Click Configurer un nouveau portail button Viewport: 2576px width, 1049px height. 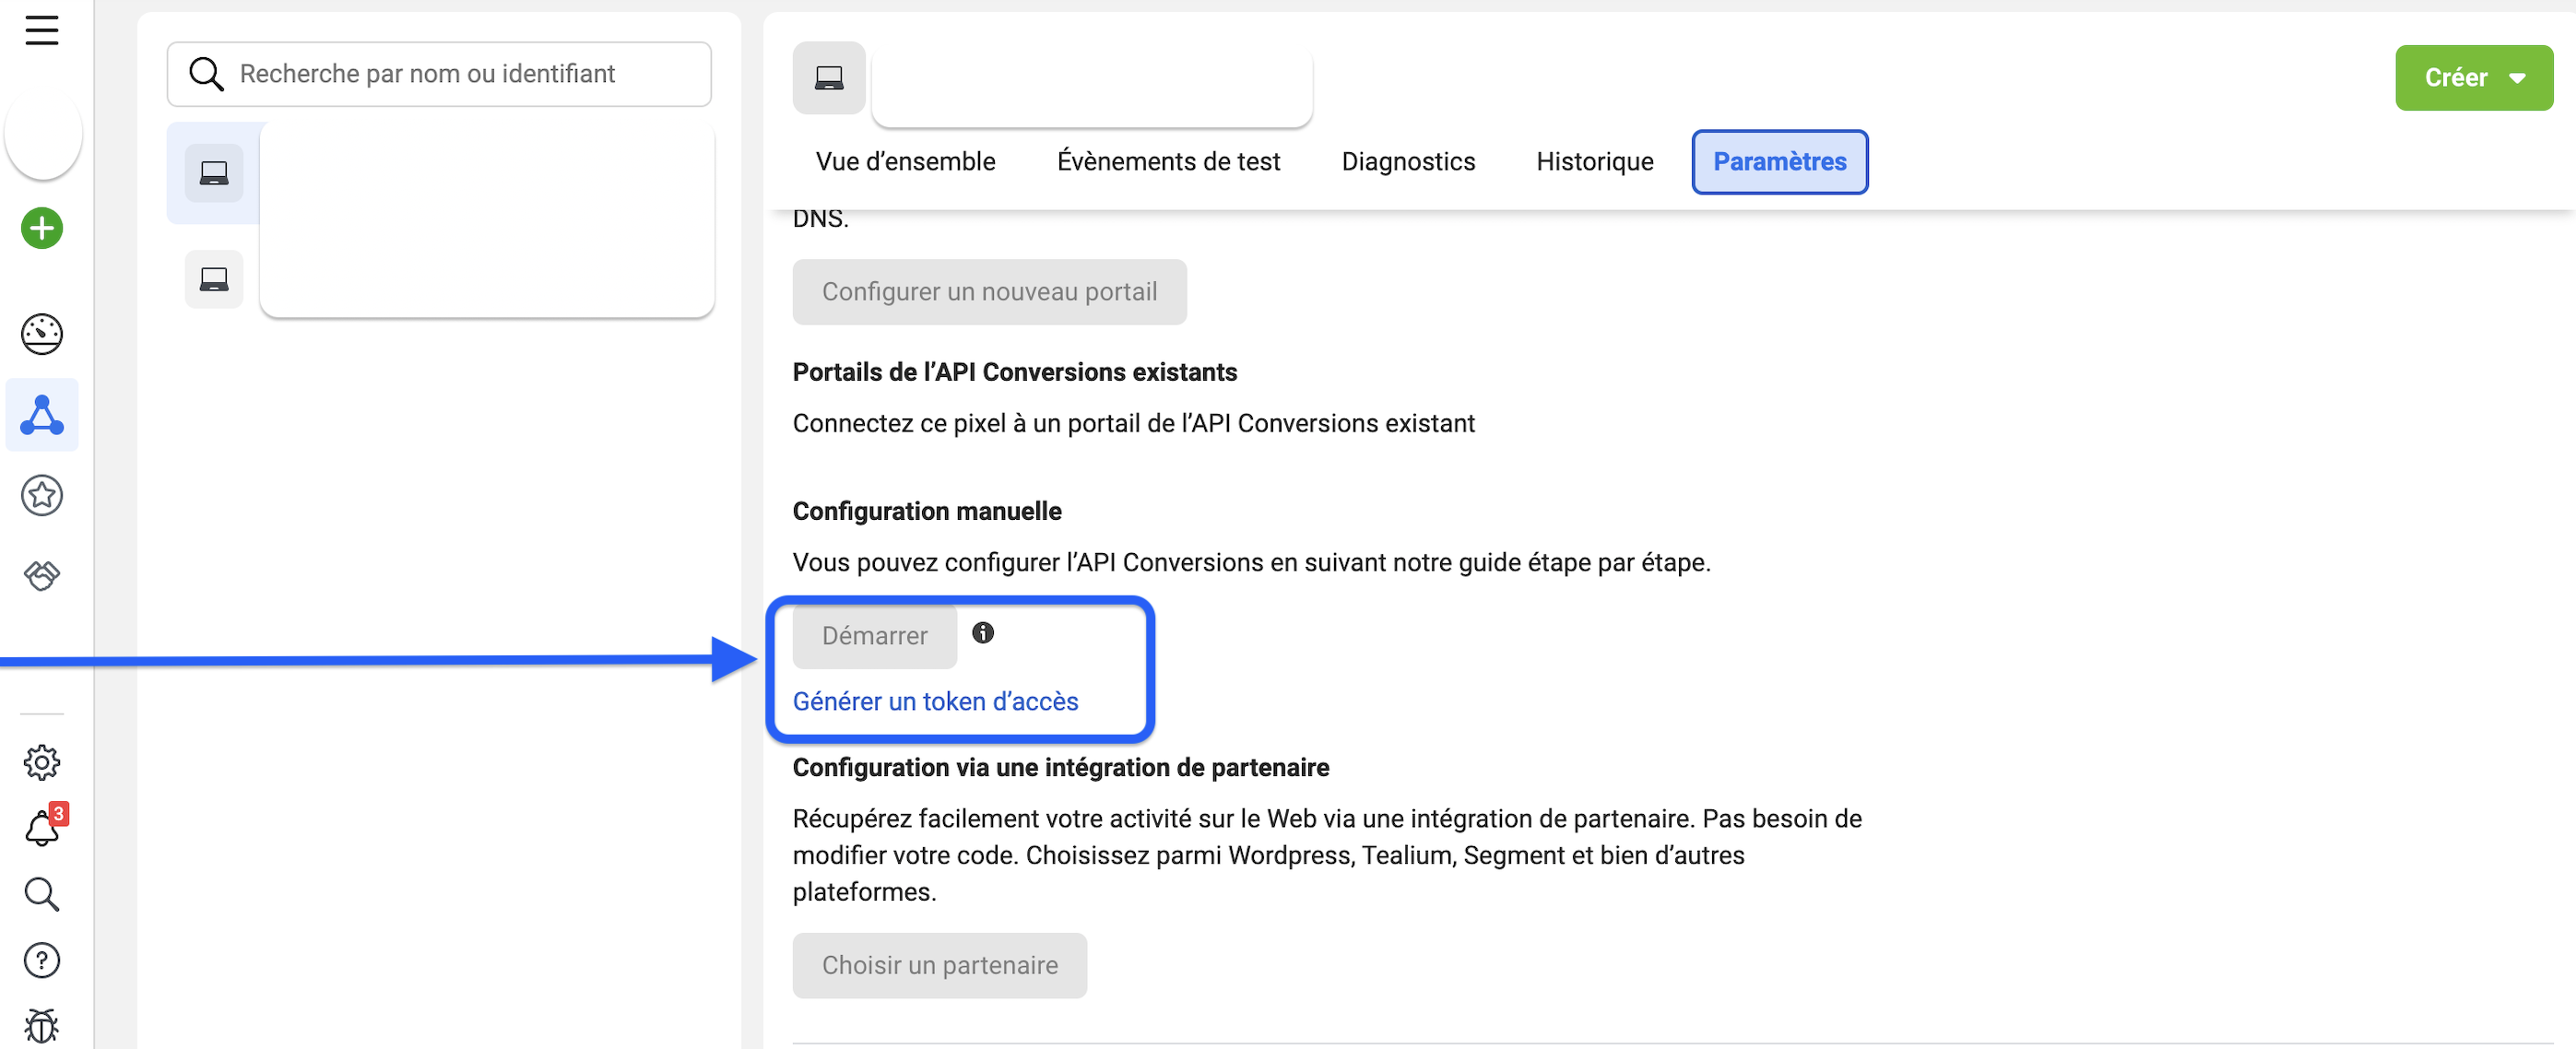pyautogui.click(x=989, y=292)
